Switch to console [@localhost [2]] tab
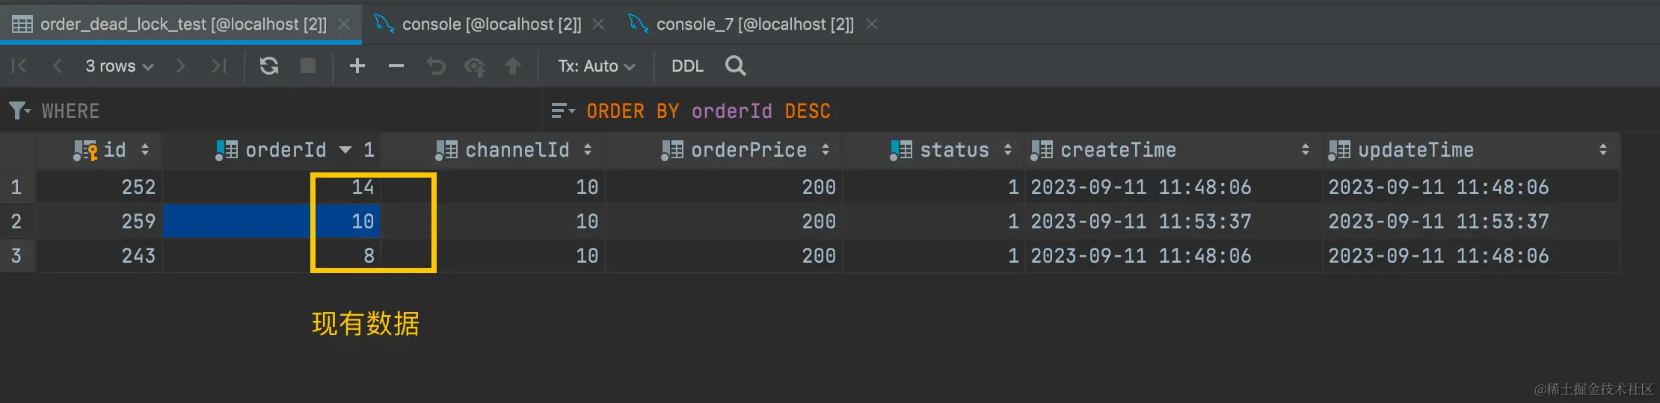Viewport: 1660px width, 403px height. pos(490,24)
